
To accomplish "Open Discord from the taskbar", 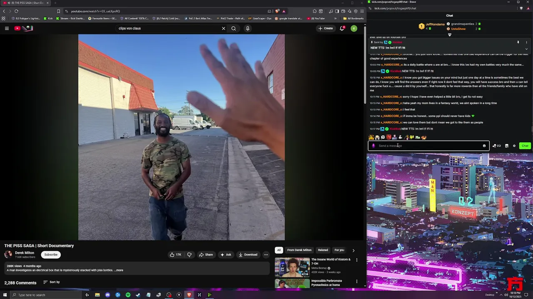I will pyautogui.click(x=107, y=295).
